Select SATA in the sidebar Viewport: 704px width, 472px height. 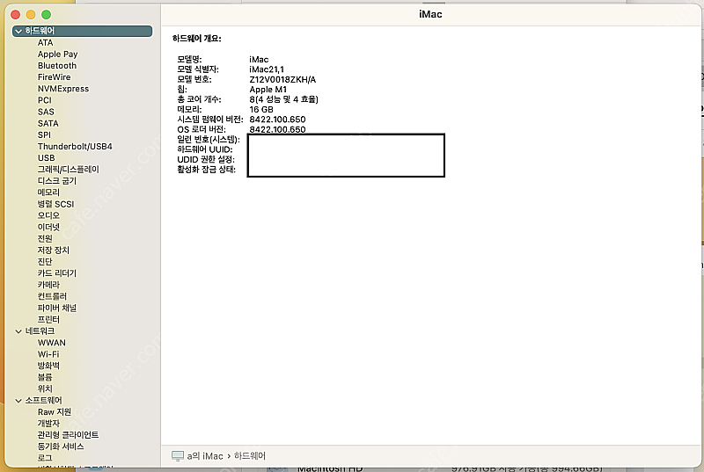tap(48, 123)
